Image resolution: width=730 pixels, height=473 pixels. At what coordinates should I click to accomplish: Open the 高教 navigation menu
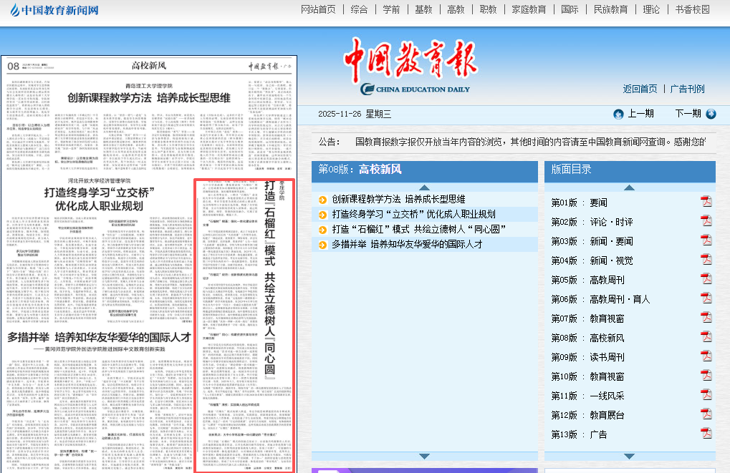click(x=456, y=9)
